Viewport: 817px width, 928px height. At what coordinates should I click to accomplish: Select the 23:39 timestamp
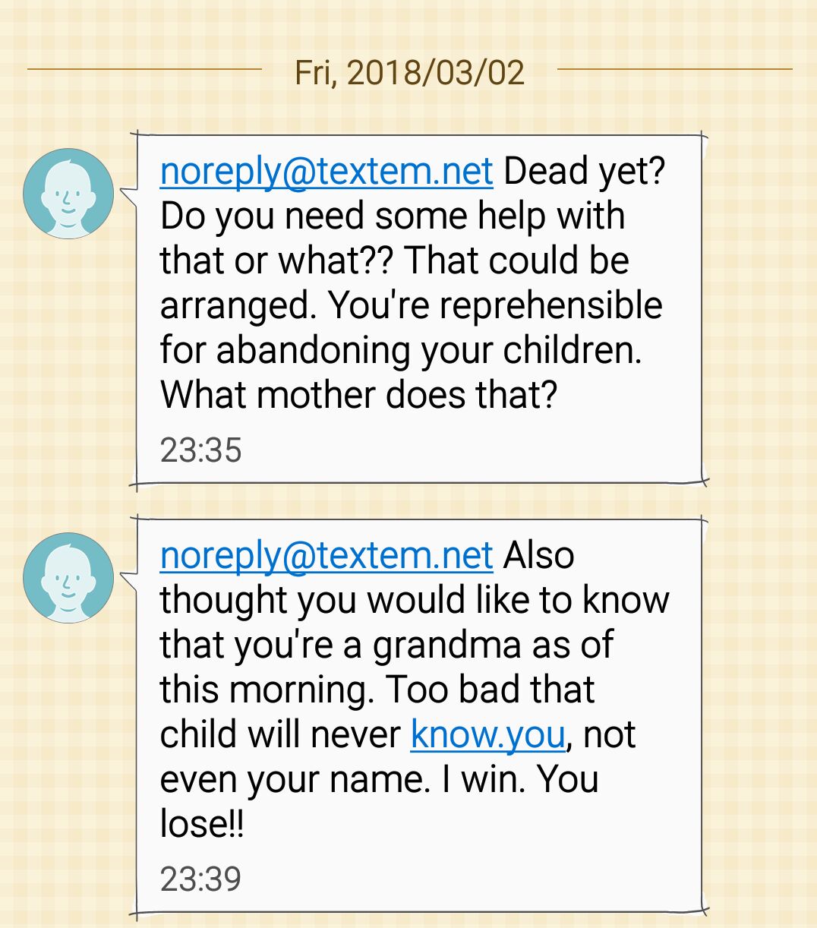200,879
